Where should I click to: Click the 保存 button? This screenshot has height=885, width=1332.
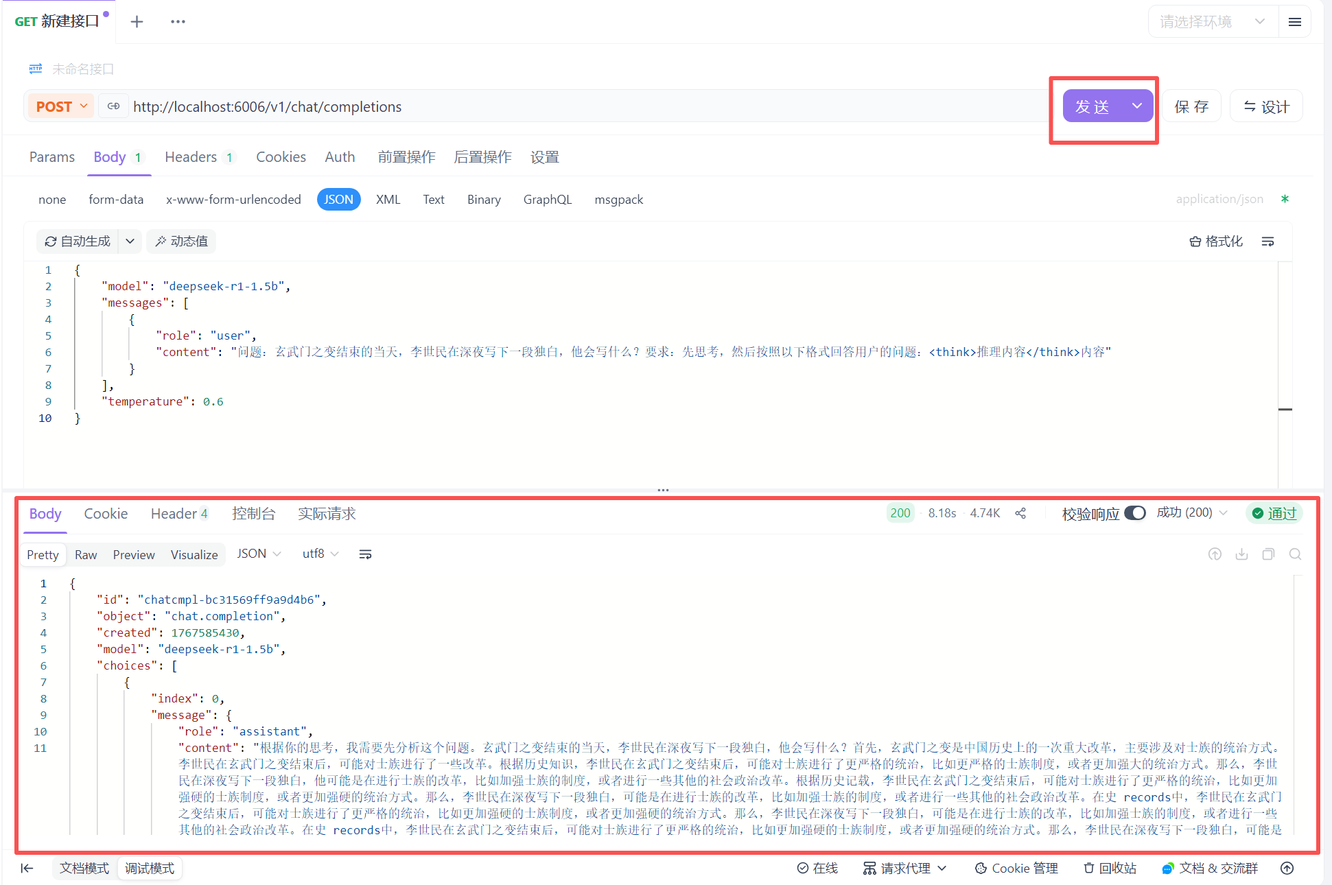pyautogui.click(x=1191, y=106)
